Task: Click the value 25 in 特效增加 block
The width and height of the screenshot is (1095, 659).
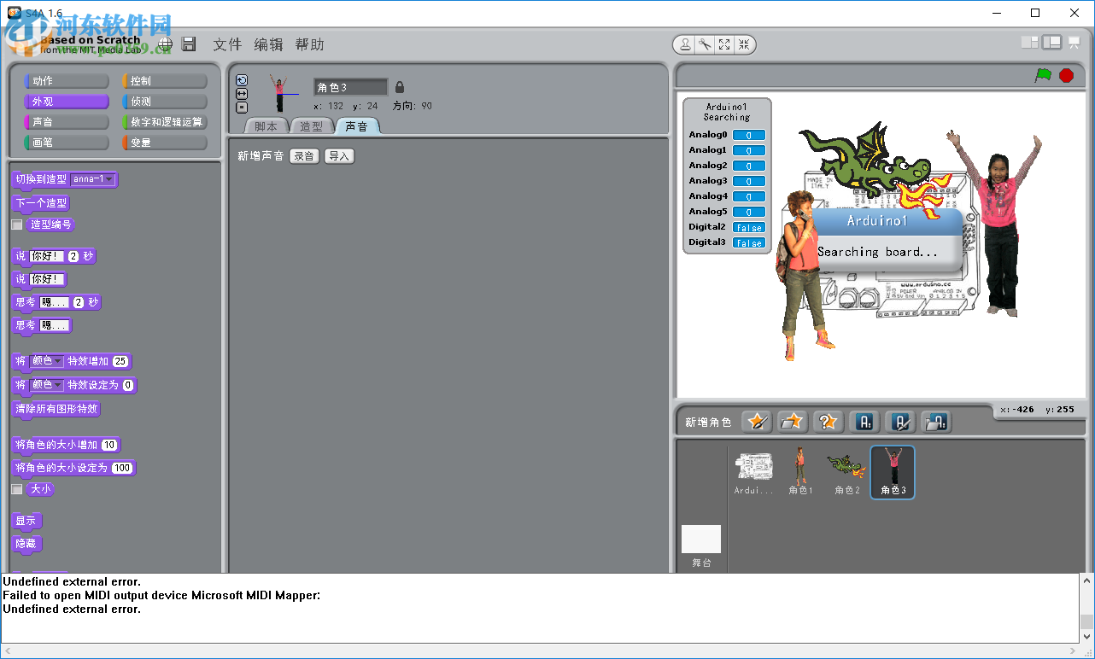Action: pyautogui.click(x=120, y=361)
